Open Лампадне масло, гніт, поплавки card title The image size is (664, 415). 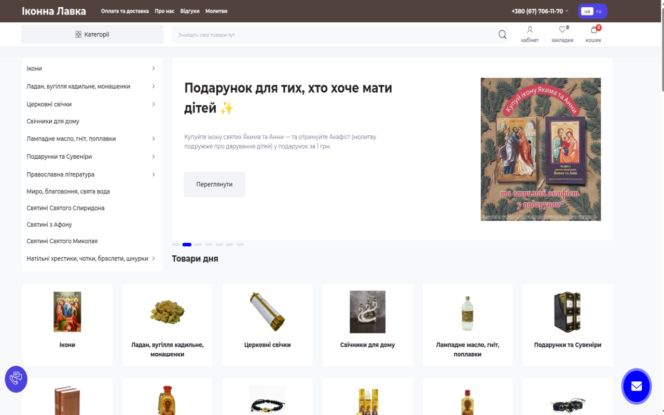(468, 350)
